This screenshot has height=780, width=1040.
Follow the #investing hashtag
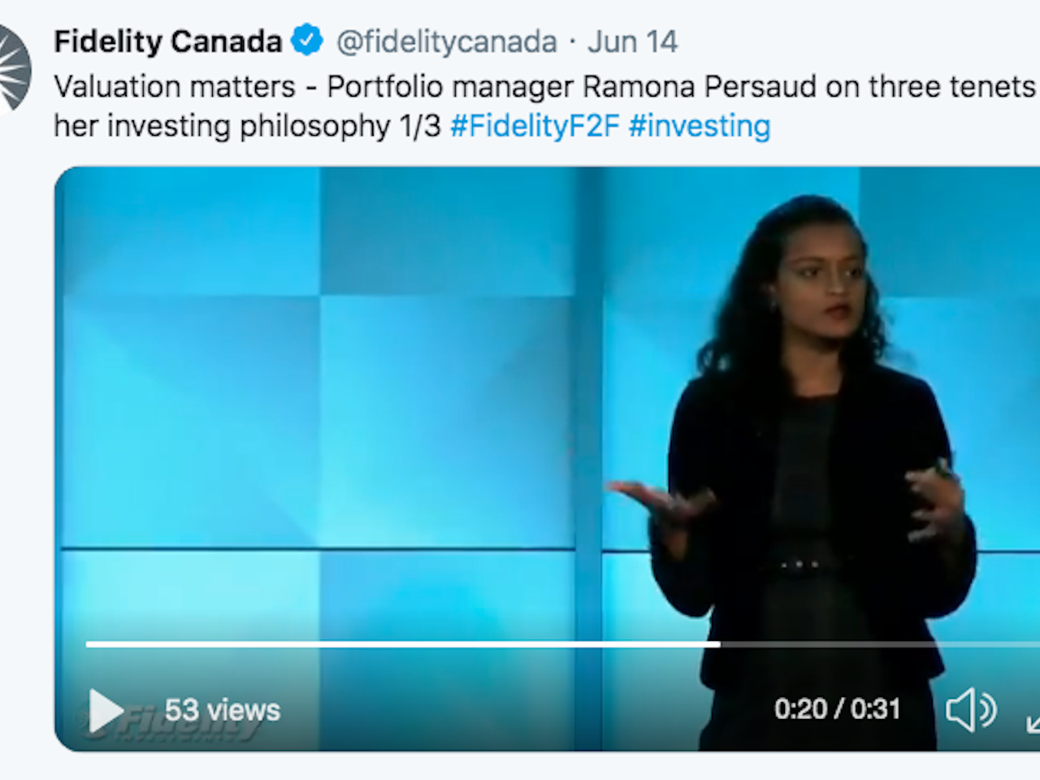pos(700,126)
